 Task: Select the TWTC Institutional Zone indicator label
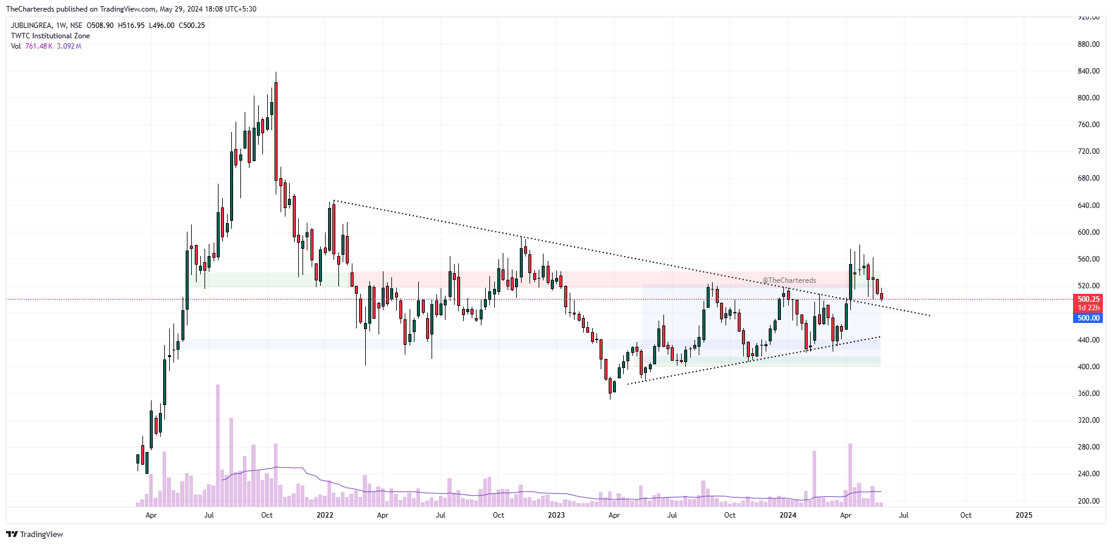point(51,36)
